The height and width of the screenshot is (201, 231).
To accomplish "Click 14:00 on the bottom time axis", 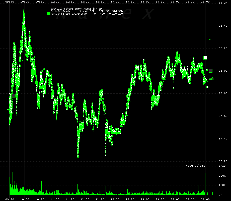I will (145, 199).
